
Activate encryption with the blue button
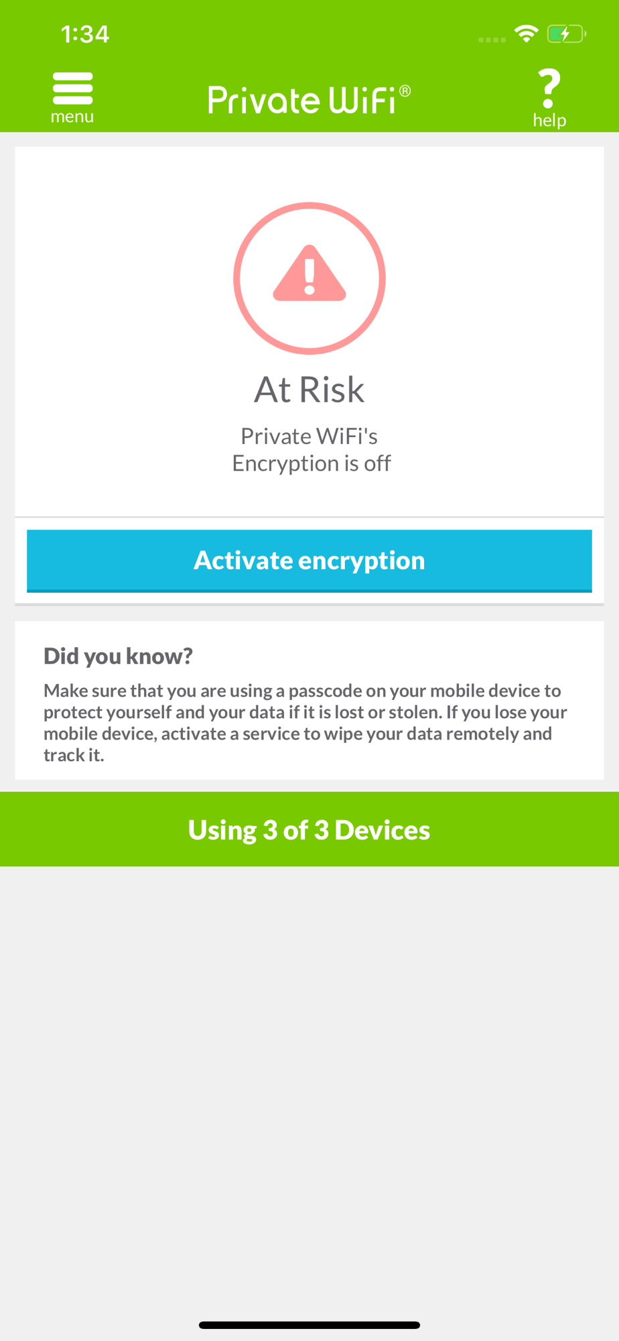click(309, 561)
